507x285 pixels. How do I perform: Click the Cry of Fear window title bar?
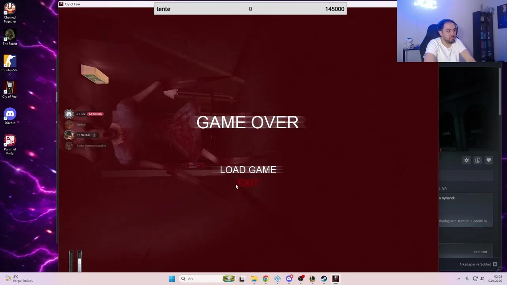pos(228,4)
